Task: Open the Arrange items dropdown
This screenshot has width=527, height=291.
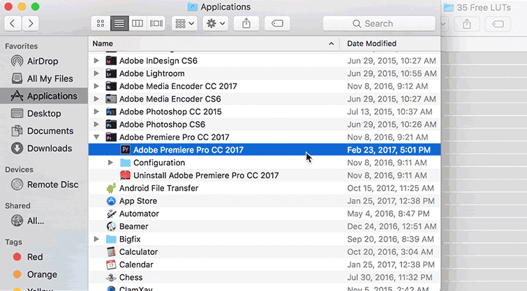Action: [x=184, y=24]
